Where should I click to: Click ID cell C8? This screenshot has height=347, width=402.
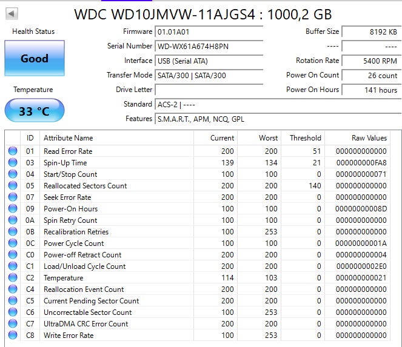click(x=30, y=335)
